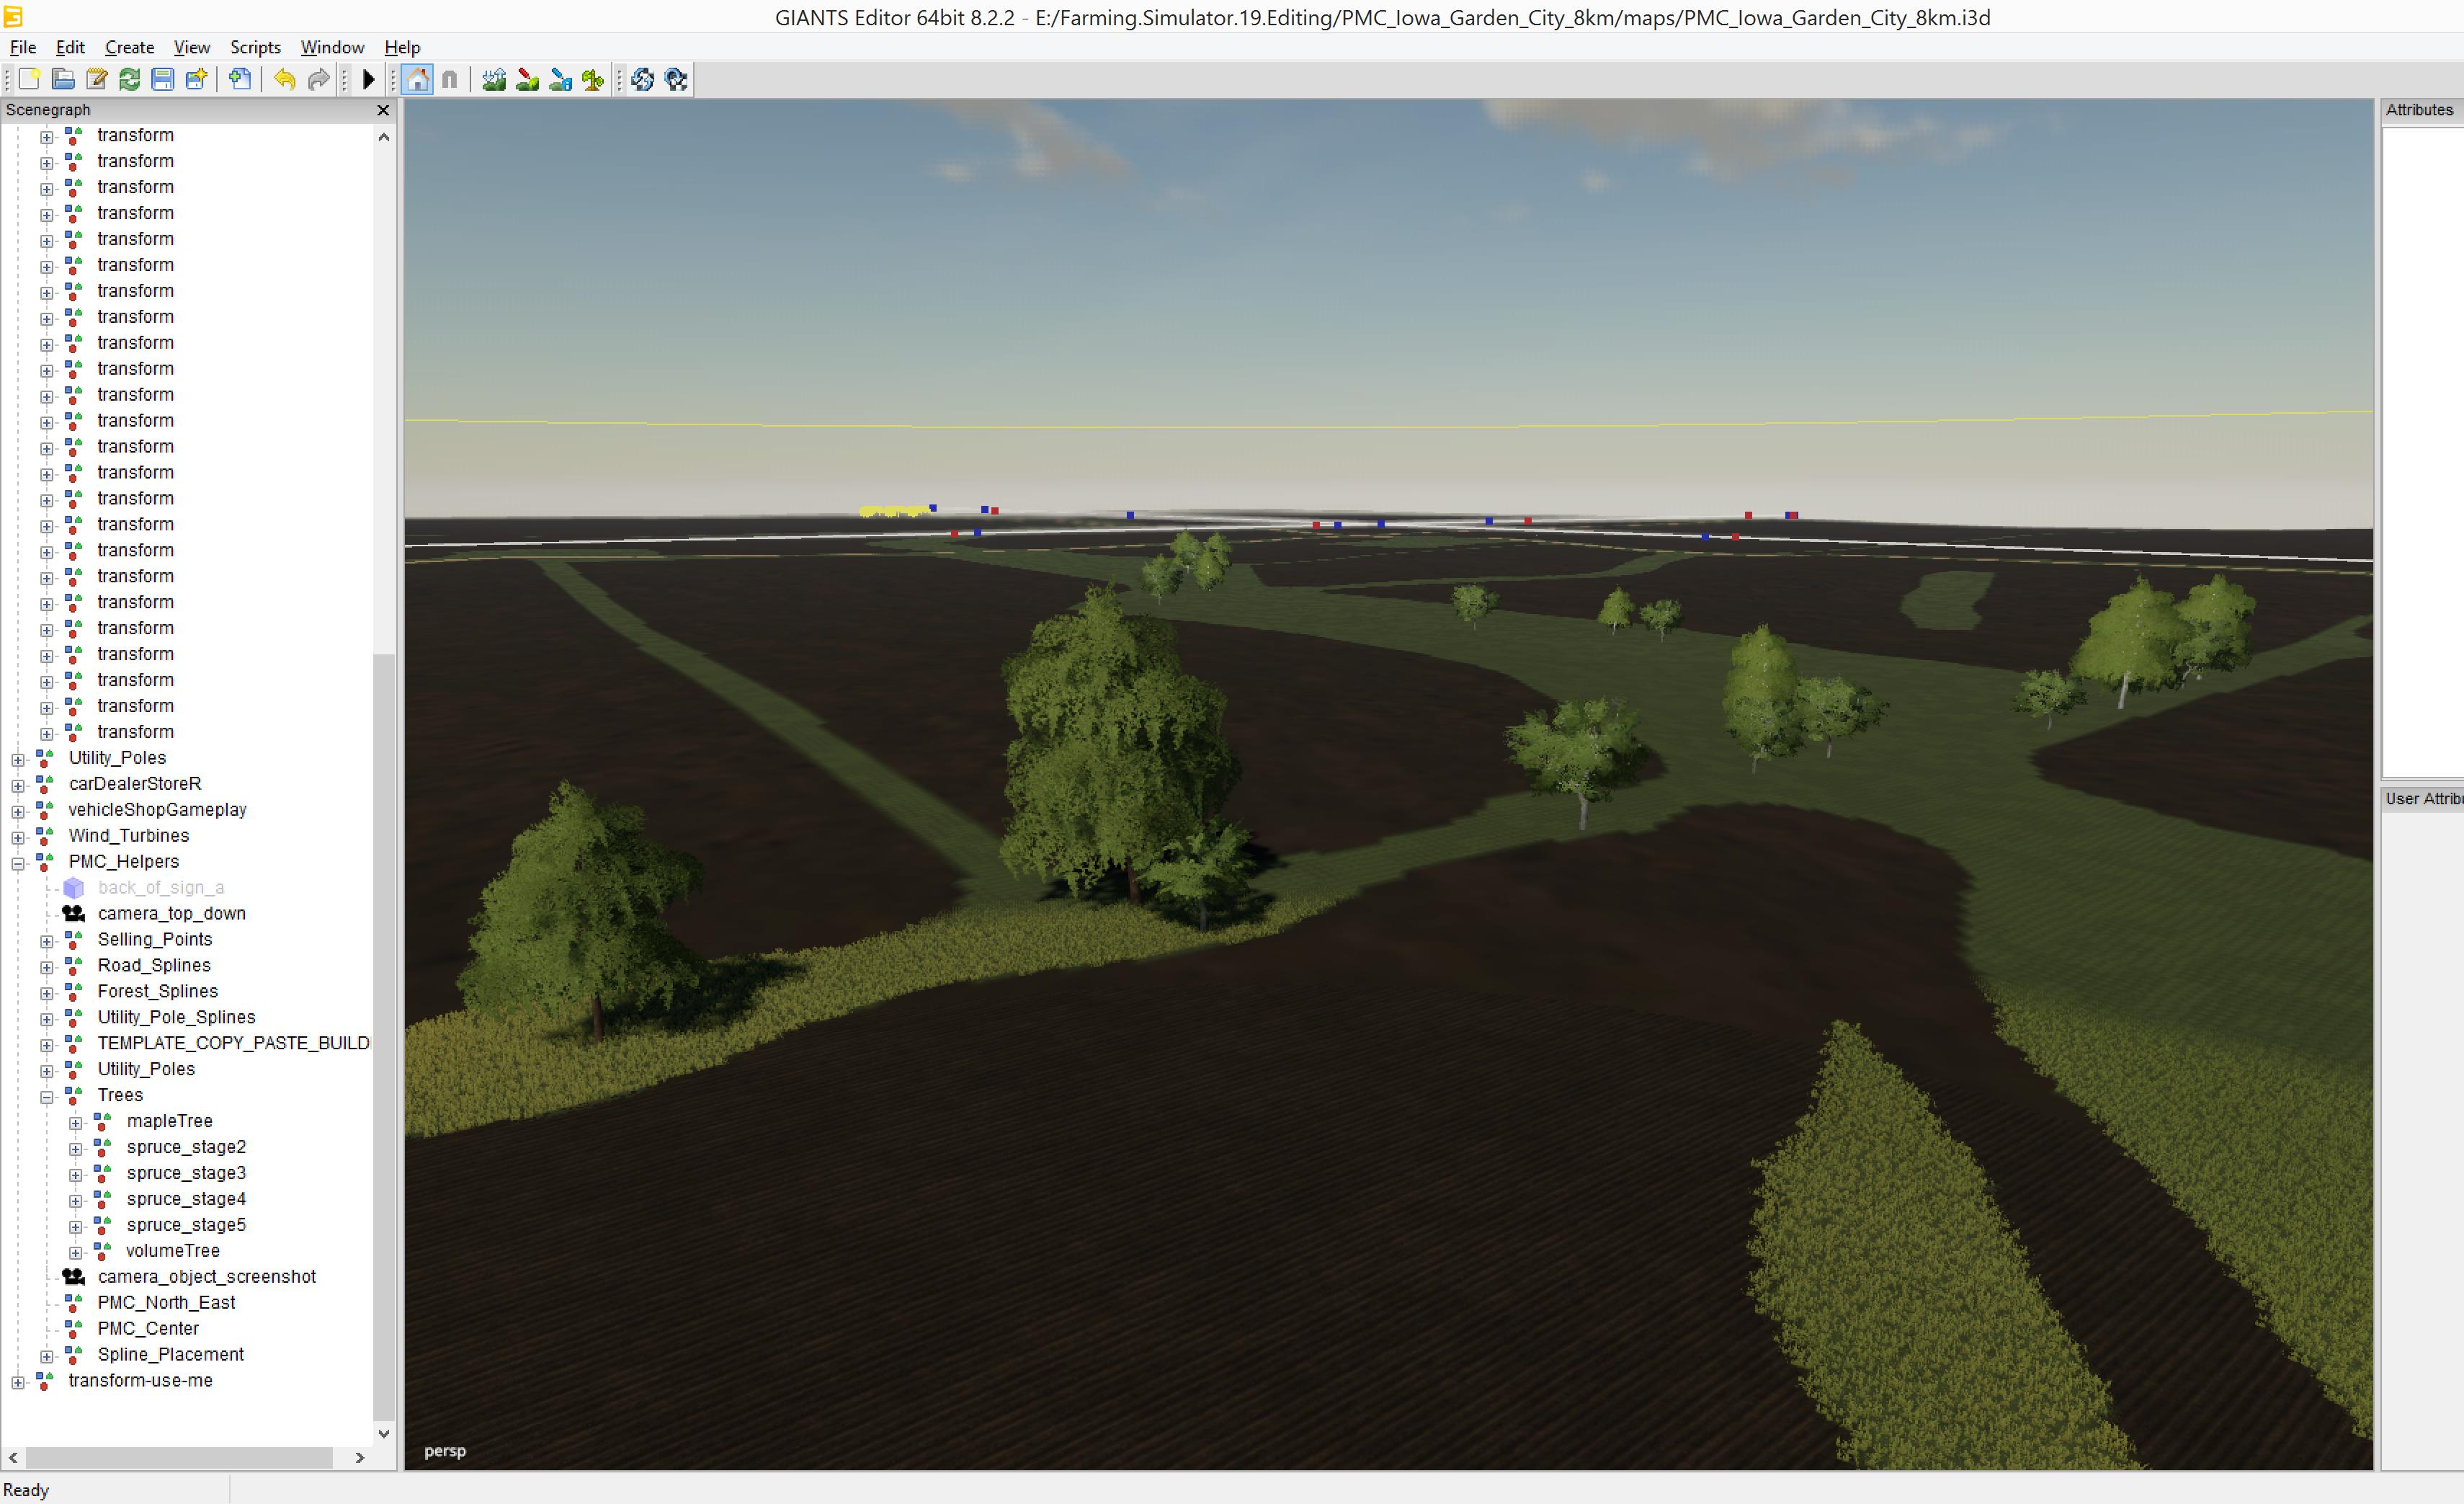Image resolution: width=2464 pixels, height=1504 pixels.
Task: Click the grey Redo arrow icon
Action: click(318, 80)
